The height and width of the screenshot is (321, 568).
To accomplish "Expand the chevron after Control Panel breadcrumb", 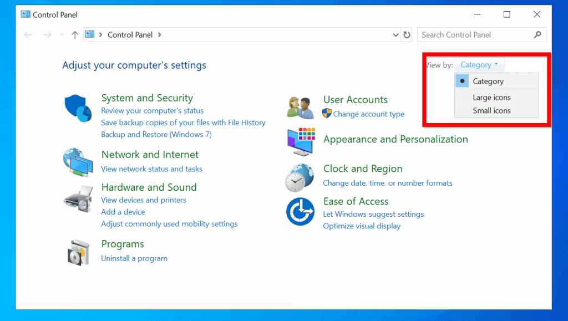I will point(159,35).
